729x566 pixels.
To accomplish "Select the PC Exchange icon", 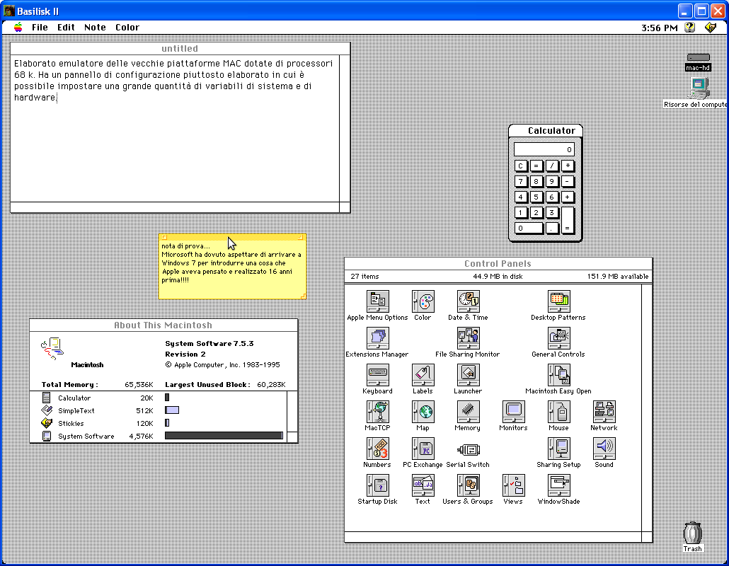I will pyautogui.click(x=423, y=448).
